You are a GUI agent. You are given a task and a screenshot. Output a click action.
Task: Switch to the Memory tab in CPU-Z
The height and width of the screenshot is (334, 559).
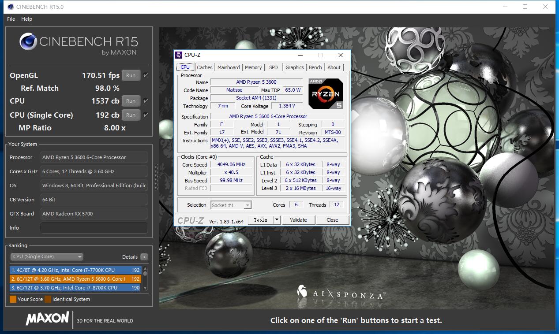(253, 67)
